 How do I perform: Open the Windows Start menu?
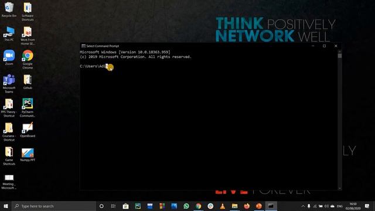[6, 206]
